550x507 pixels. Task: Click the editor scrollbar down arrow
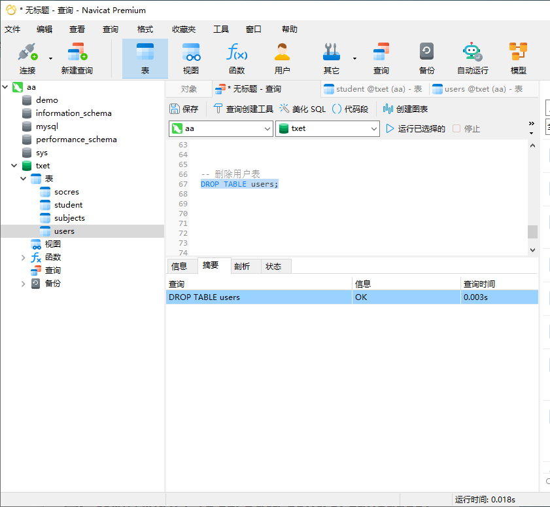pyautogui.click(x=532, y=250)
